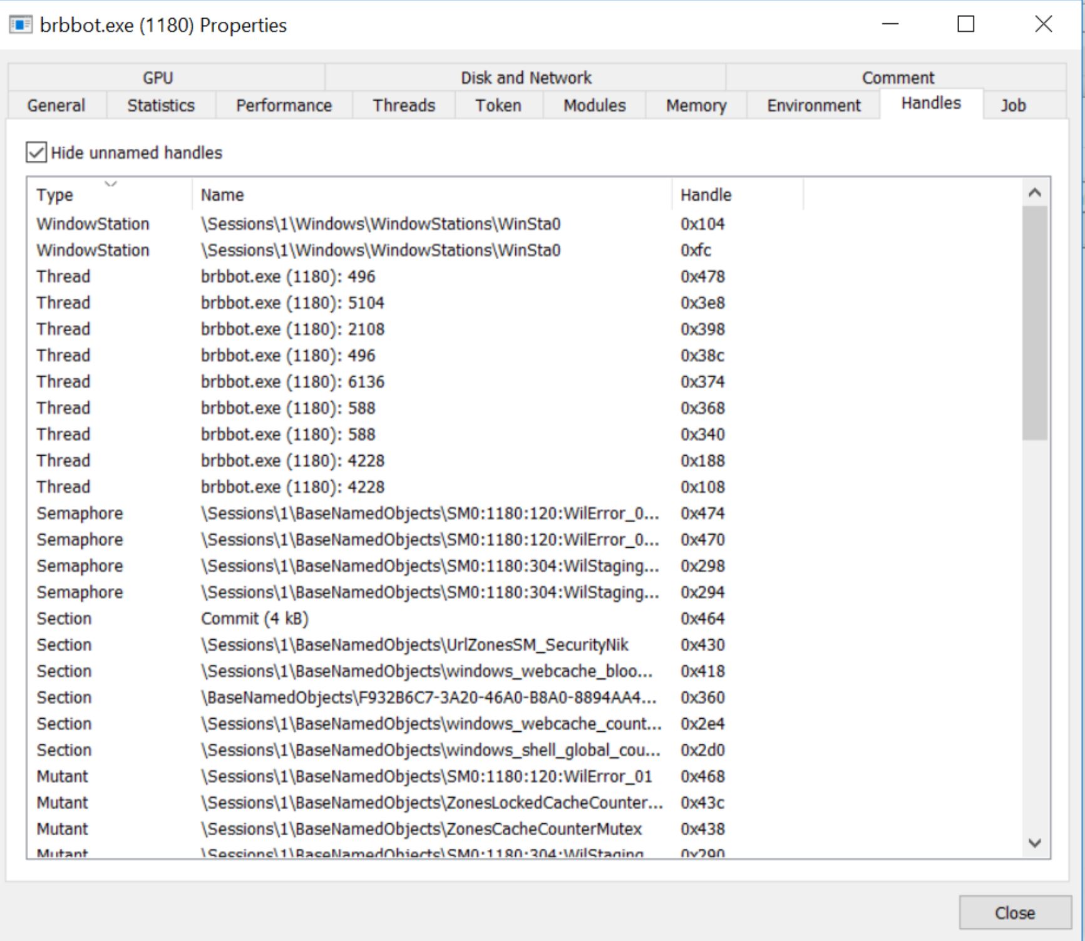Open the Job tab
The image size is (1085, 941).
(x=1014, y=105)
